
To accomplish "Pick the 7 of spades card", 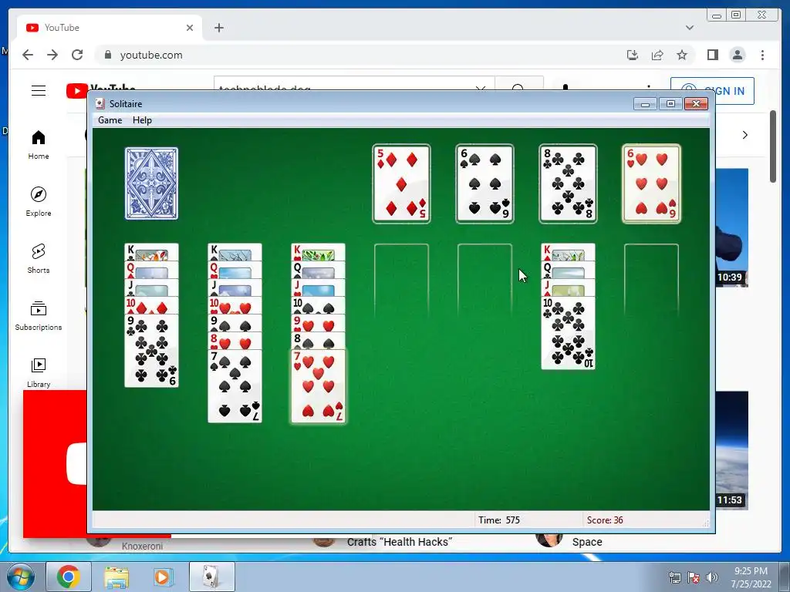I will coord(235,386).
